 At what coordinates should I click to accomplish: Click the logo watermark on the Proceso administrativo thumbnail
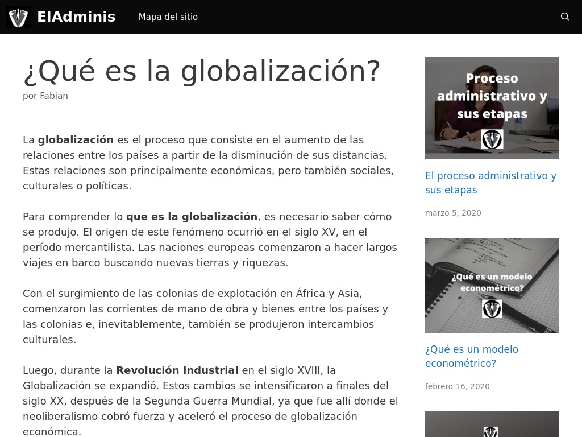tap(492, 139)
